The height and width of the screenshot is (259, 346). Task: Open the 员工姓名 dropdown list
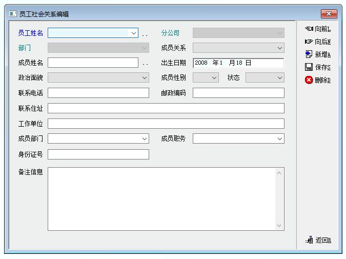click(134, 33)
